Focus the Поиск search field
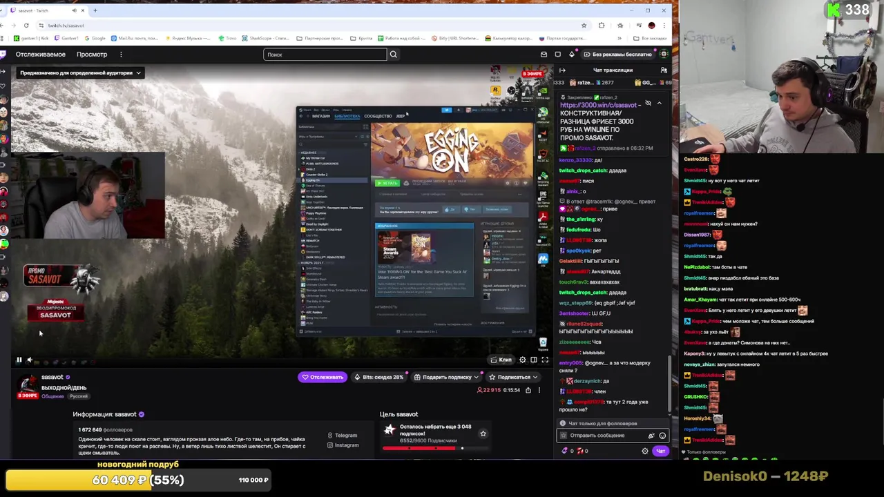This screenshot has width=884, height=497. [325, 55]
